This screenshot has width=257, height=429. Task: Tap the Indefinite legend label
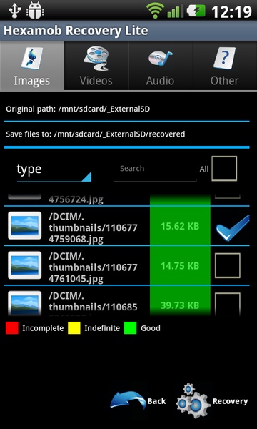click(102, 328)
